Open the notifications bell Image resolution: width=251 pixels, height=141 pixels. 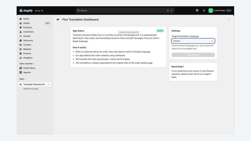(x=204, y=10)
